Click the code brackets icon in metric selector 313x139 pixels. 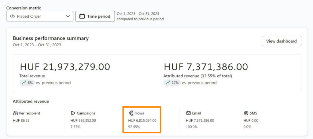12,16
